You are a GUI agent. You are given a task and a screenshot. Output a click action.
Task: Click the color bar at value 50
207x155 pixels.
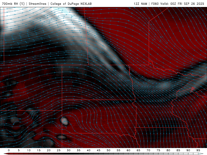click(x=108, y=154)
